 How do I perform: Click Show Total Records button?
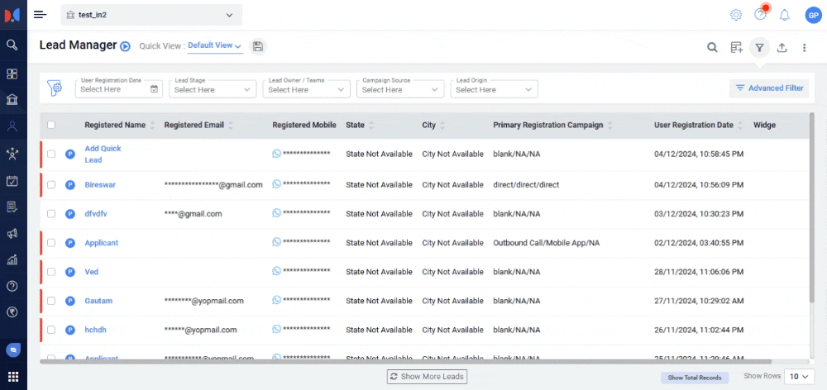point(695,378)
